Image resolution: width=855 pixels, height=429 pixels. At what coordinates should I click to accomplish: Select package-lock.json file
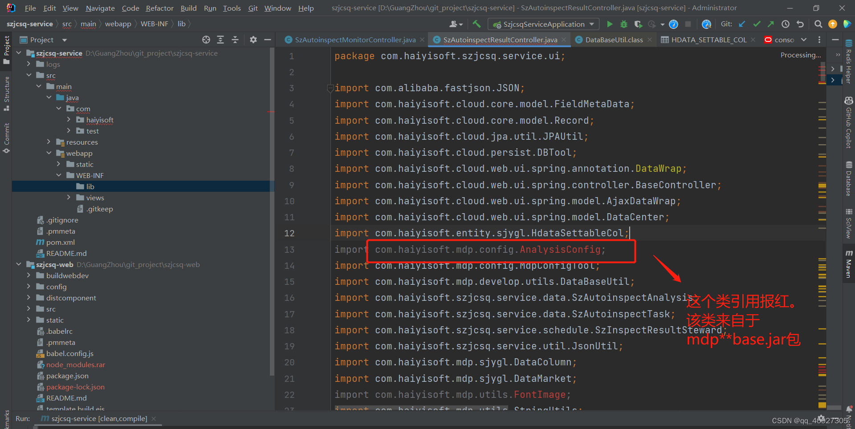[75, 387]
